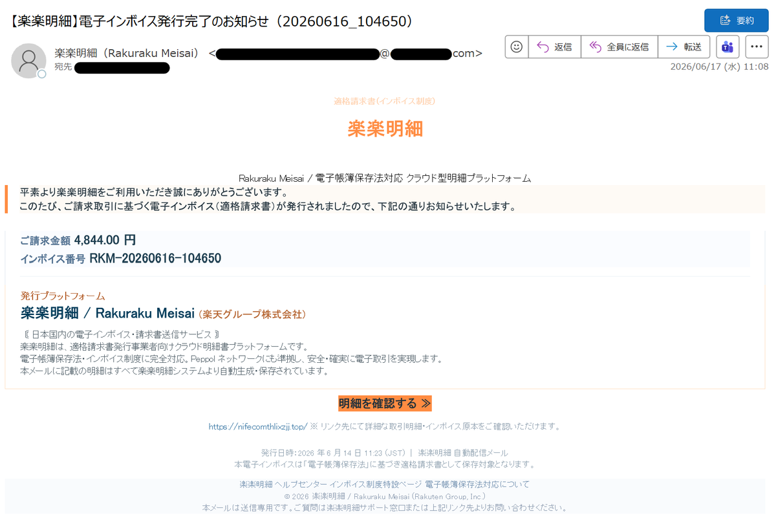Open the 電子帳簿保存法対応について footer link
The image size is (776, 522).
[x=477, y=484]
